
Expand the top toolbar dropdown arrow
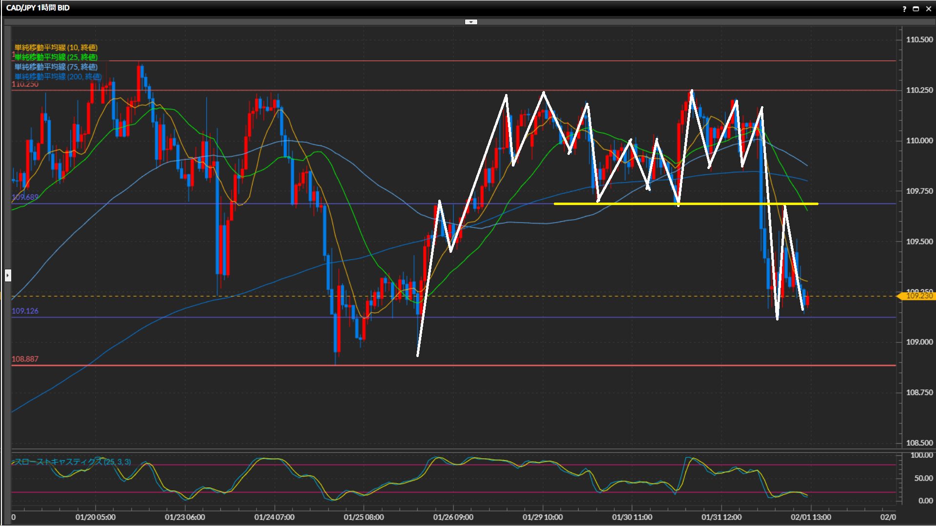click(471, 22)
